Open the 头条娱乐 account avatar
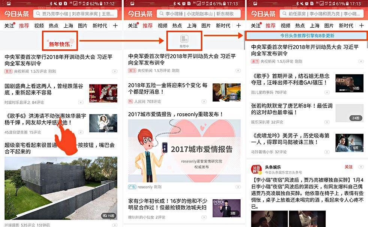Viewport: 368px width, 227px height. [x=256, y=170]
